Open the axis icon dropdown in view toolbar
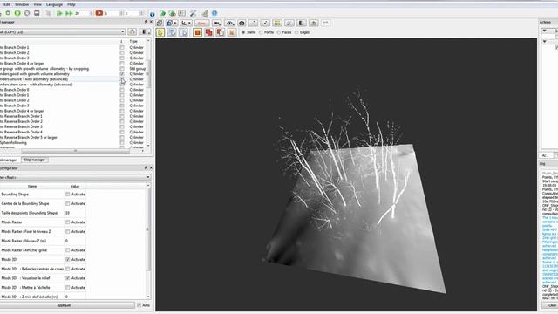558x314 pixels. pyautogui.click(x=190, y=24)
